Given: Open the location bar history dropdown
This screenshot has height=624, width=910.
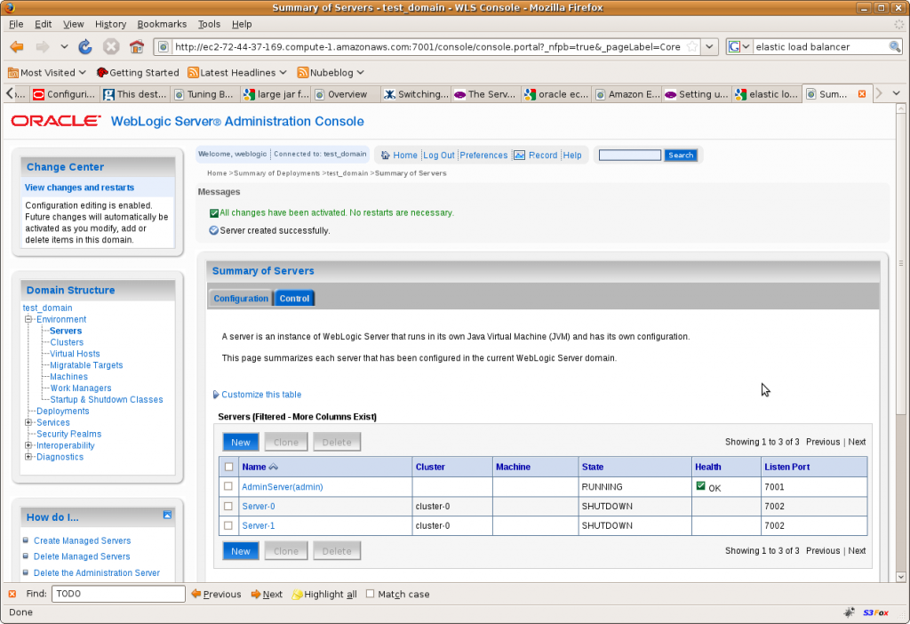Looking at the screenshot, I should 708,46.
